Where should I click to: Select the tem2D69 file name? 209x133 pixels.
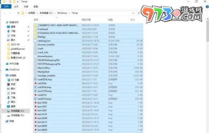click(x=42, y=118)
